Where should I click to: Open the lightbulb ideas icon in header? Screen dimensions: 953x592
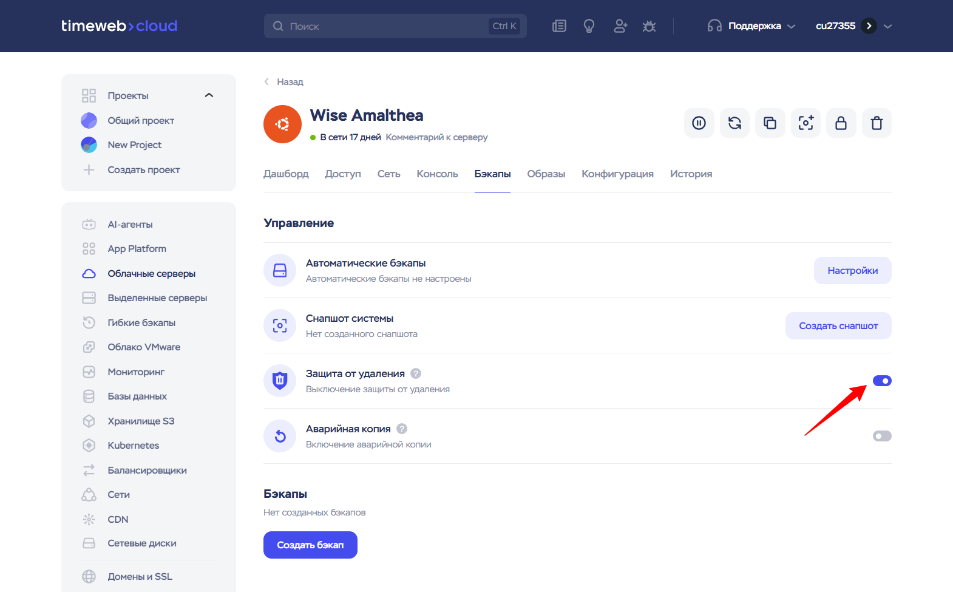click(589, 26)
